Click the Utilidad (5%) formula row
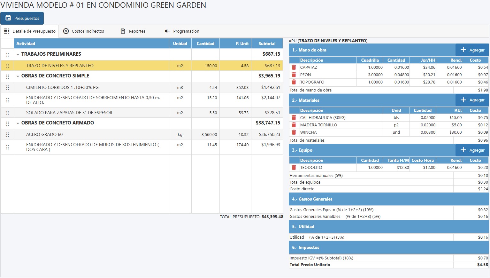The image size is (490, 278). point(389,237)
